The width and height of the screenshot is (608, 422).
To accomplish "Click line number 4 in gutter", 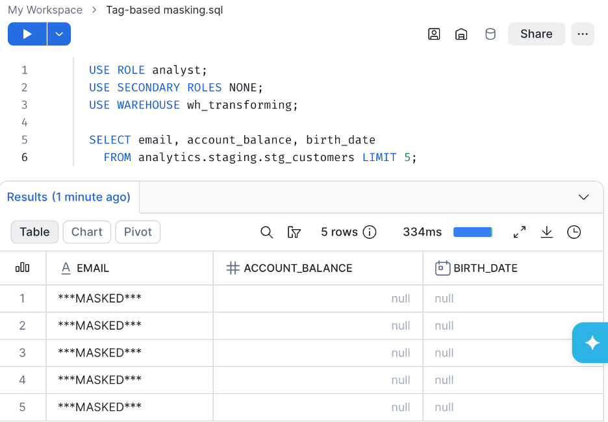I will 25,123.
